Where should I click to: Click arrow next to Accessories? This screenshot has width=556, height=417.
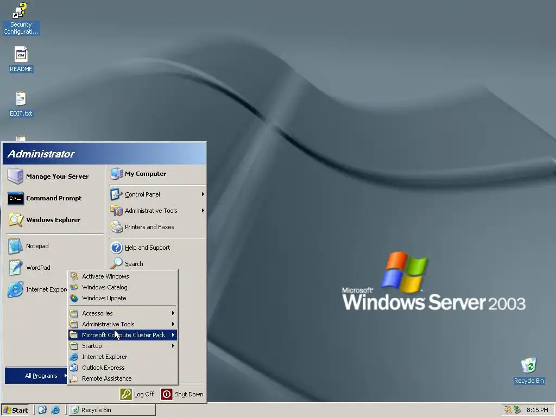[x=173, y=313]
